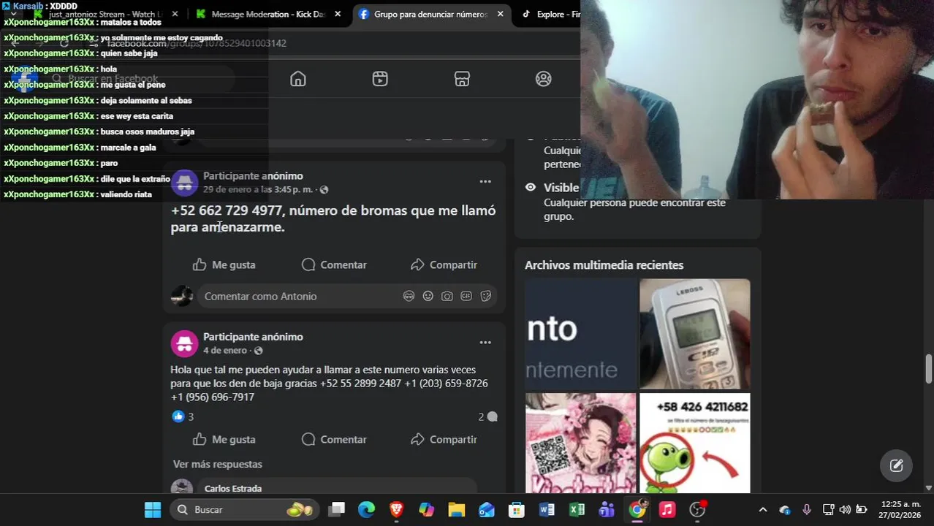
Task: Open options menu on the 4 de enero post
Action: [x=485, y=342]
